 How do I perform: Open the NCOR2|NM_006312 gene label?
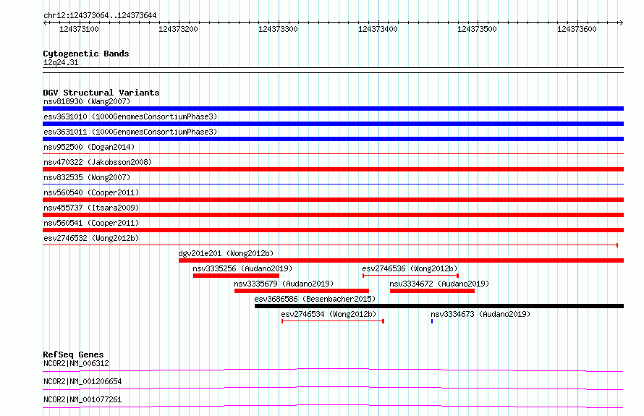(76, 363)
